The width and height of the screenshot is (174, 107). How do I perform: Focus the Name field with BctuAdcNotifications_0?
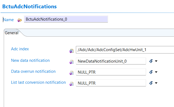(x=66, y=19)
